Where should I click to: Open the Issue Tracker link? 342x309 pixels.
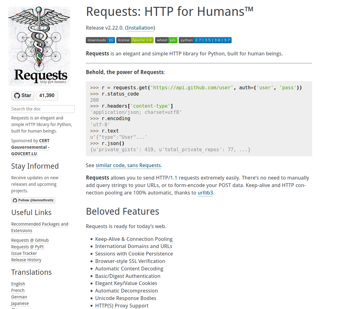[x=24, y=253]
